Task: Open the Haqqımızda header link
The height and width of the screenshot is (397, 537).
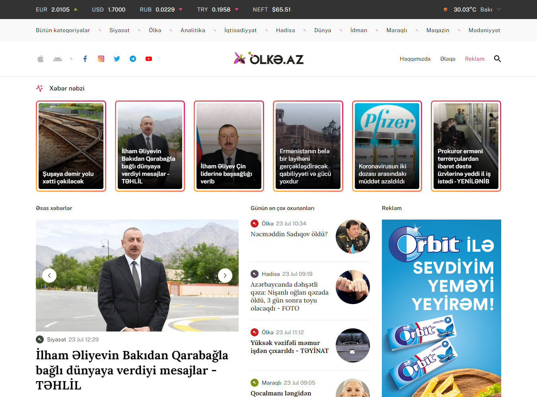Action: click(x=415, y=59)
